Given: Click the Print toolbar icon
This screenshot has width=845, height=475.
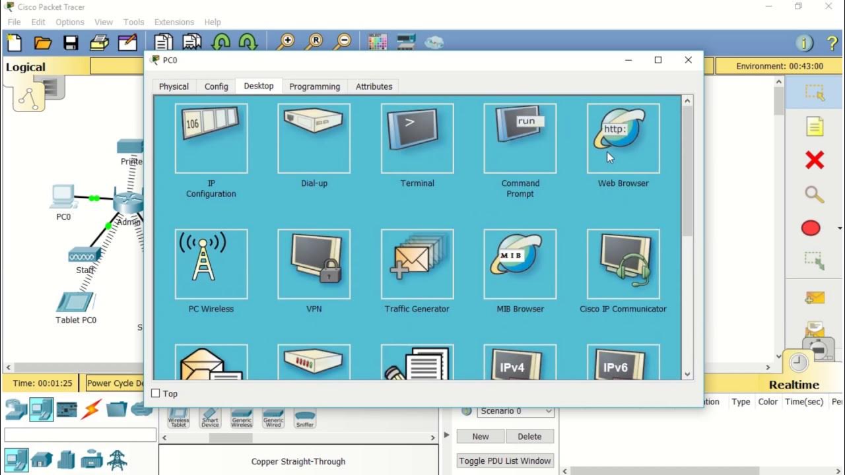Looking at the screenshot, I should point(99,43).
